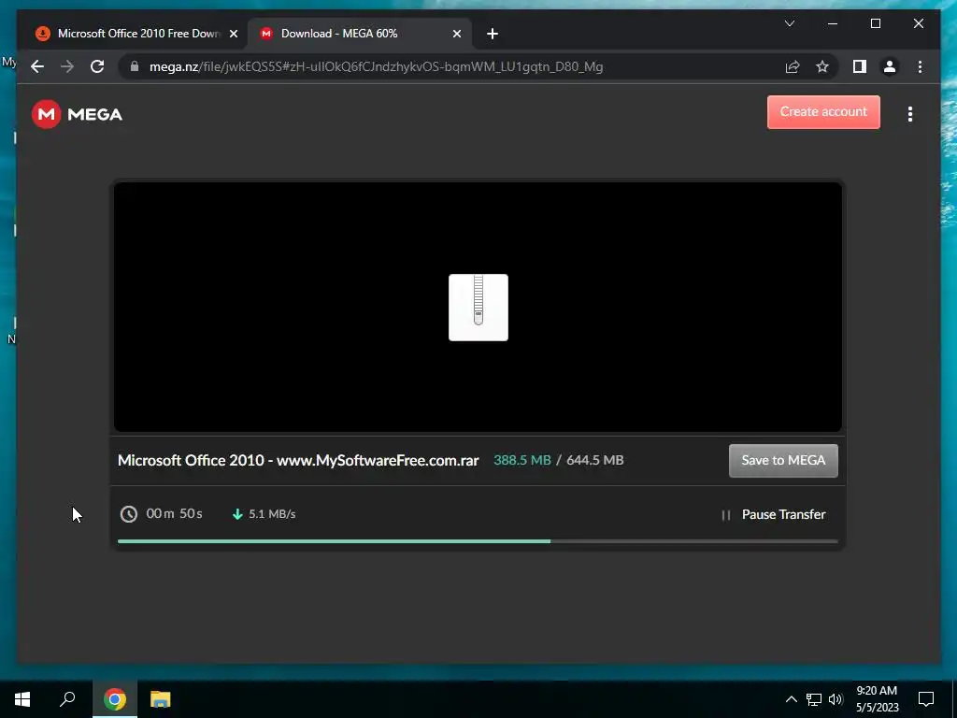The width and height of the screenshot is (957, 718).
Task: Maximize the Chrome window
Action: pyautogui.click(x=875, y=23)
